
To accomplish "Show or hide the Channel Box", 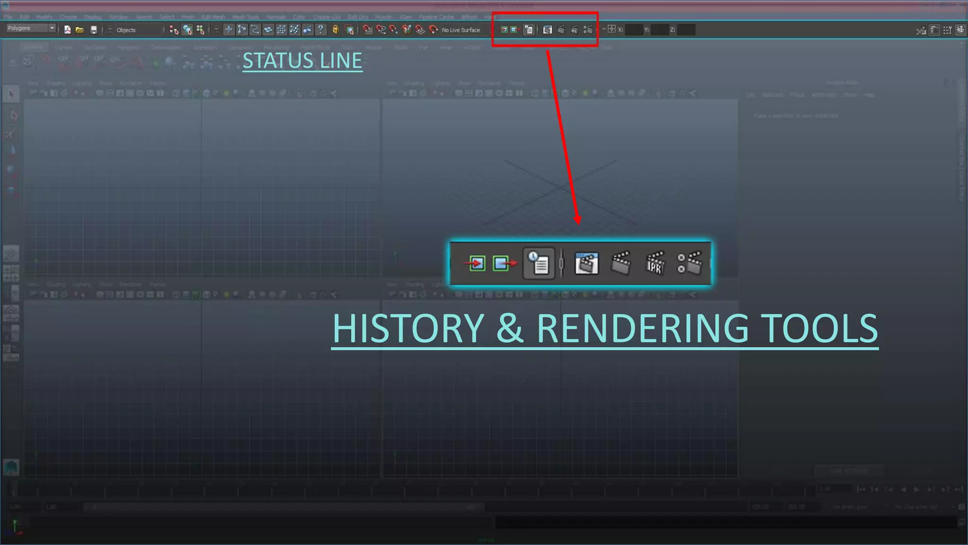I will coord(960,30).
